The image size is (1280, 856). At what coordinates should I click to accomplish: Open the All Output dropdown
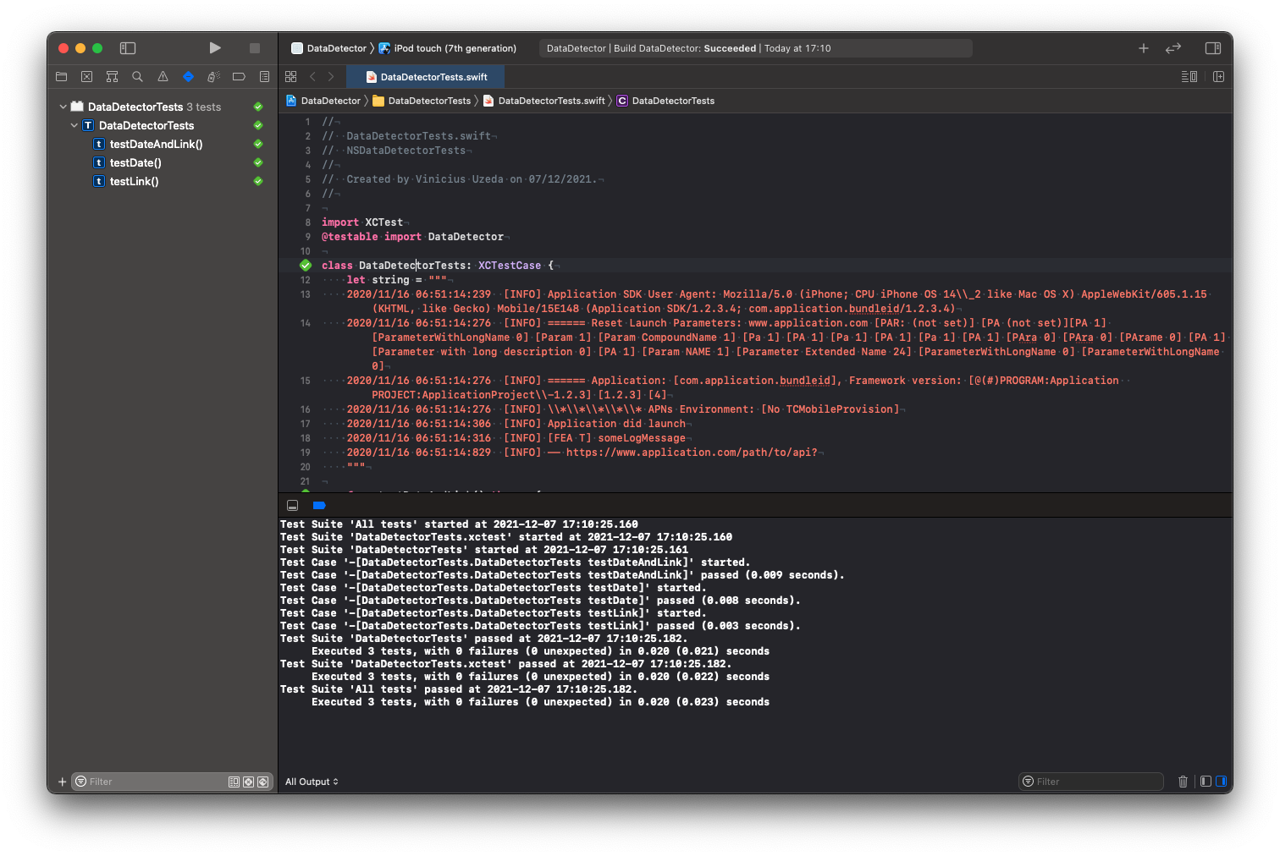312,782
